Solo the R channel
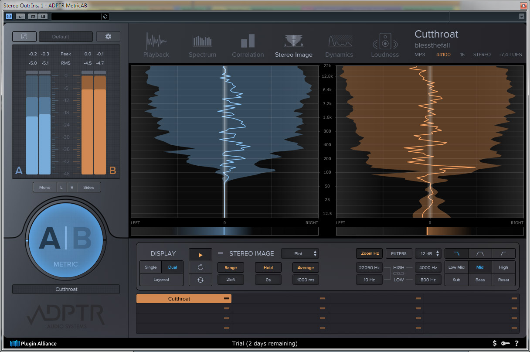Screen dimensions: 530x352 [x=72, y=187]
